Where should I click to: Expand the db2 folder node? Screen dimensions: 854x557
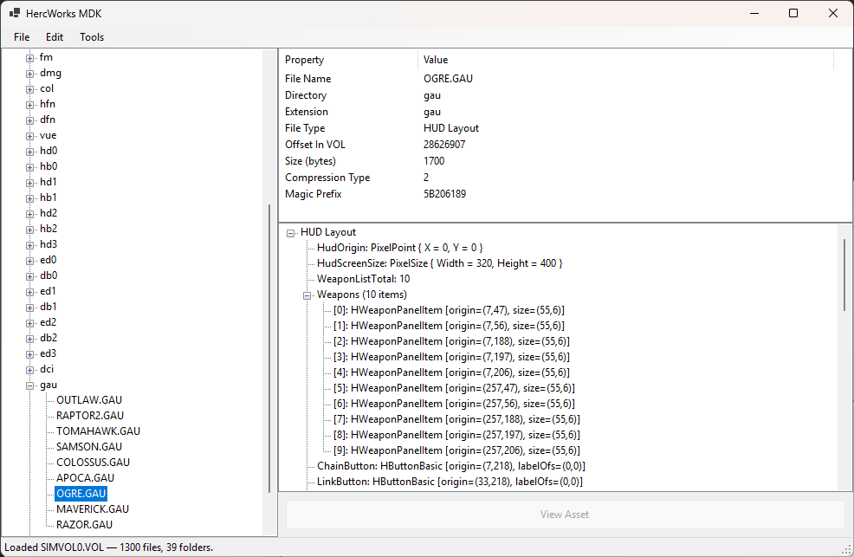(30, 339)
